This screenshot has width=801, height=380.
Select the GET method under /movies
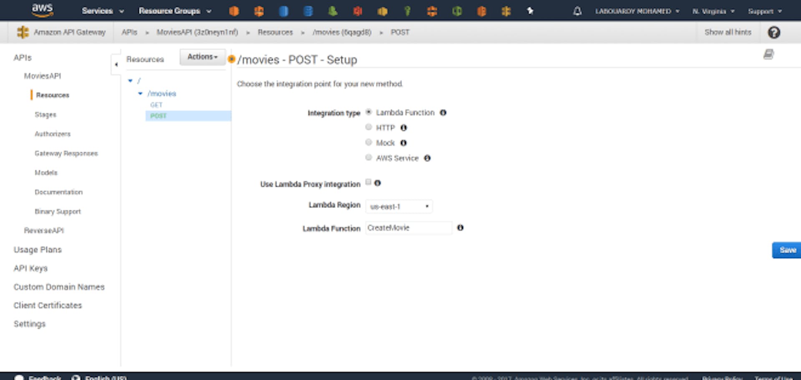pos(156,105)
